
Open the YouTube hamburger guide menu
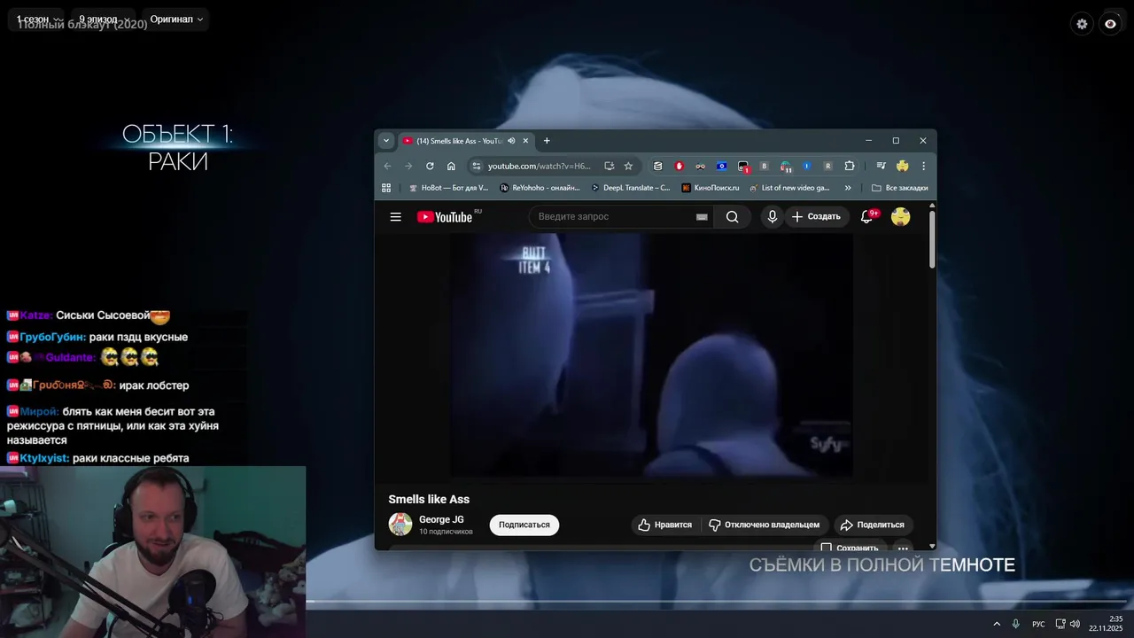(x=395, y=217)
